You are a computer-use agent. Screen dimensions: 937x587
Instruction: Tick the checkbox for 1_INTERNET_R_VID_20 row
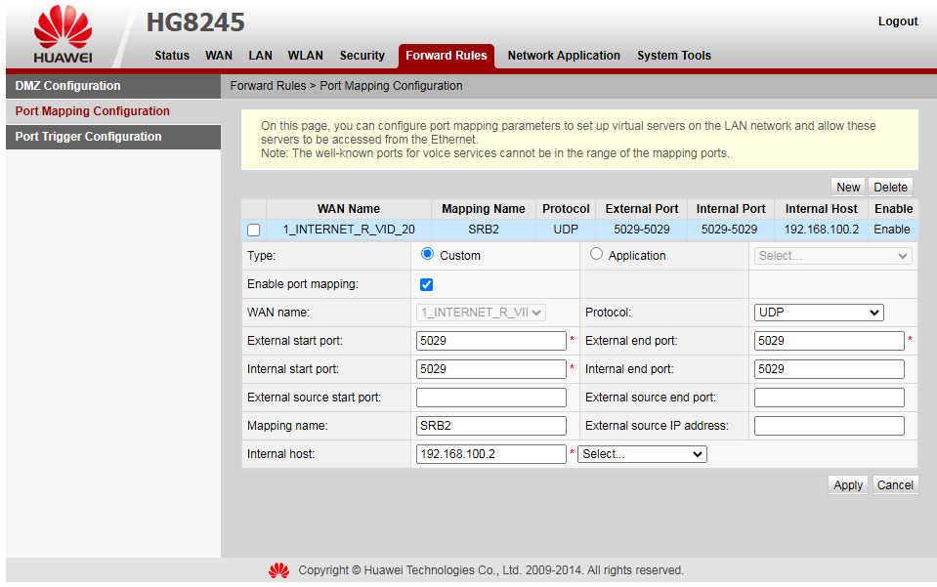253,230
